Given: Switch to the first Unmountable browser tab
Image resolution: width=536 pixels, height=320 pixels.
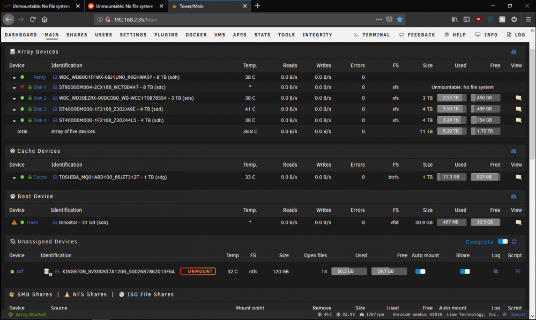Looking at the screenshot, I should click(x=42, y=6).
